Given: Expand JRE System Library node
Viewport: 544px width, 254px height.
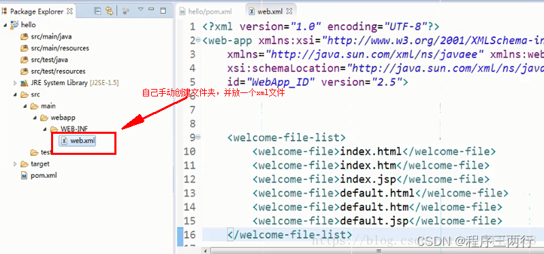Looking at the screenshot, I should tap(15, 83).
